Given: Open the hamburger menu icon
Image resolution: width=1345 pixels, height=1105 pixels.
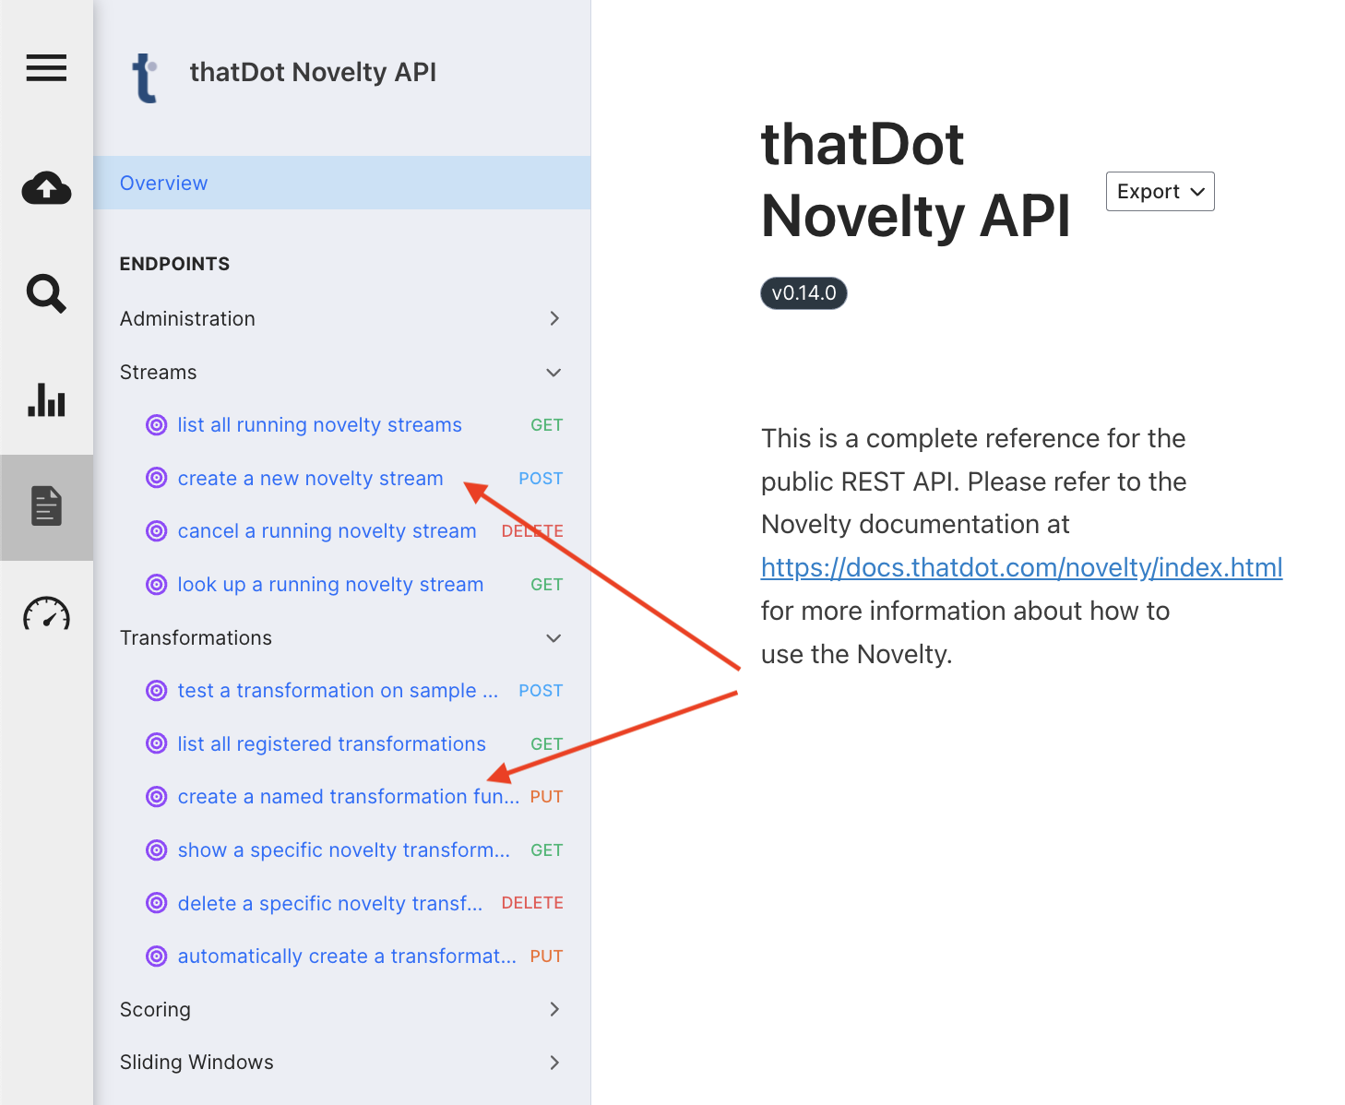Looking at the screenshot, I should point(46,67).
